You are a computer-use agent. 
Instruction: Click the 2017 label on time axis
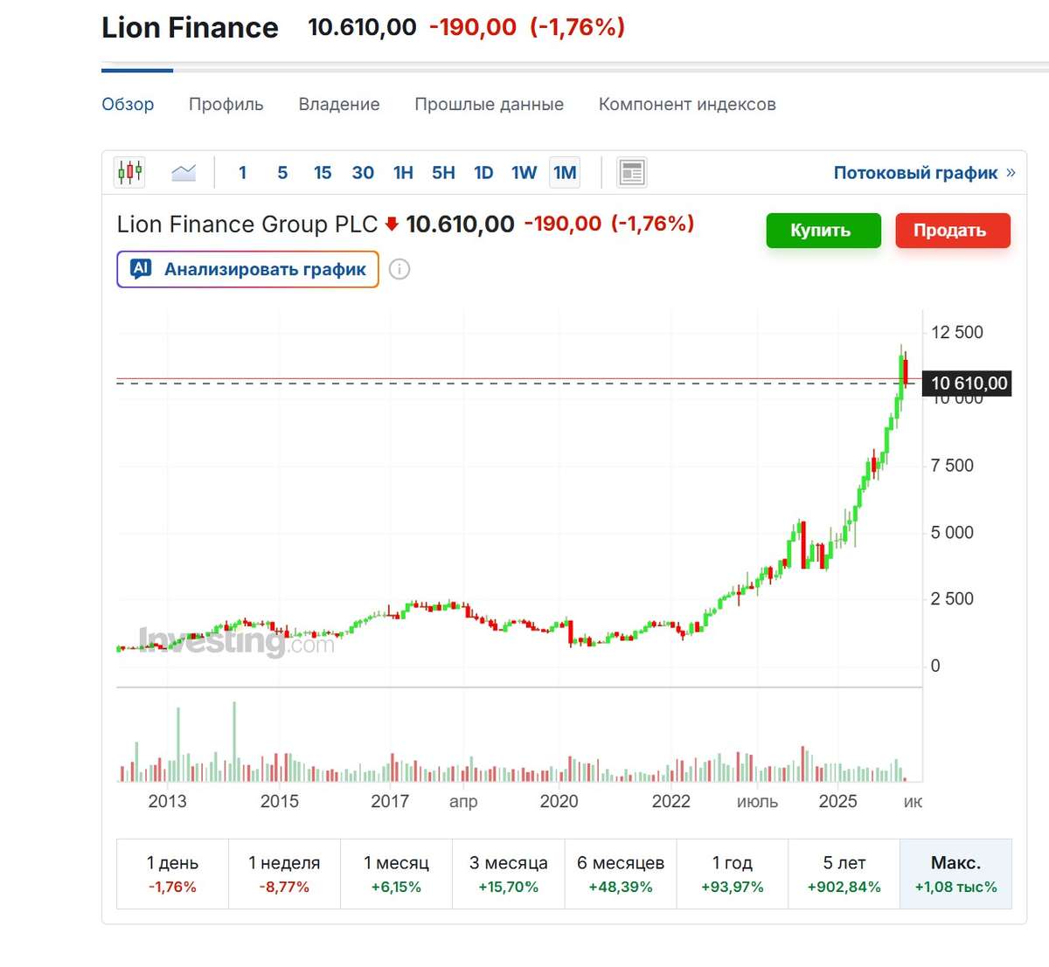pyautogui.click(x=390, y=801)
